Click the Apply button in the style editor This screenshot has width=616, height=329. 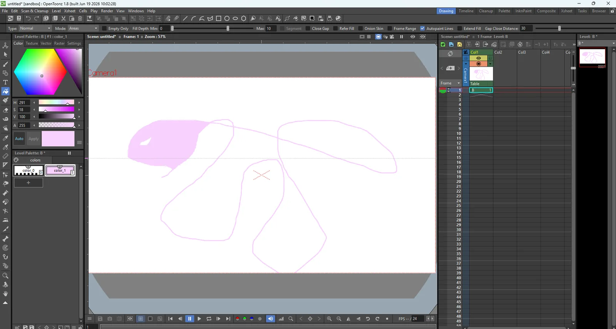33,139
